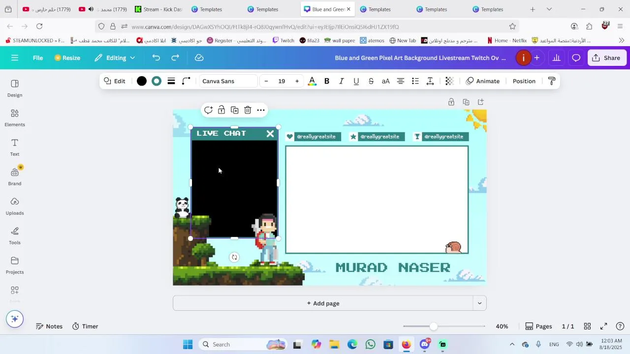Open the Editing mode dropdown

coord(115,58)
